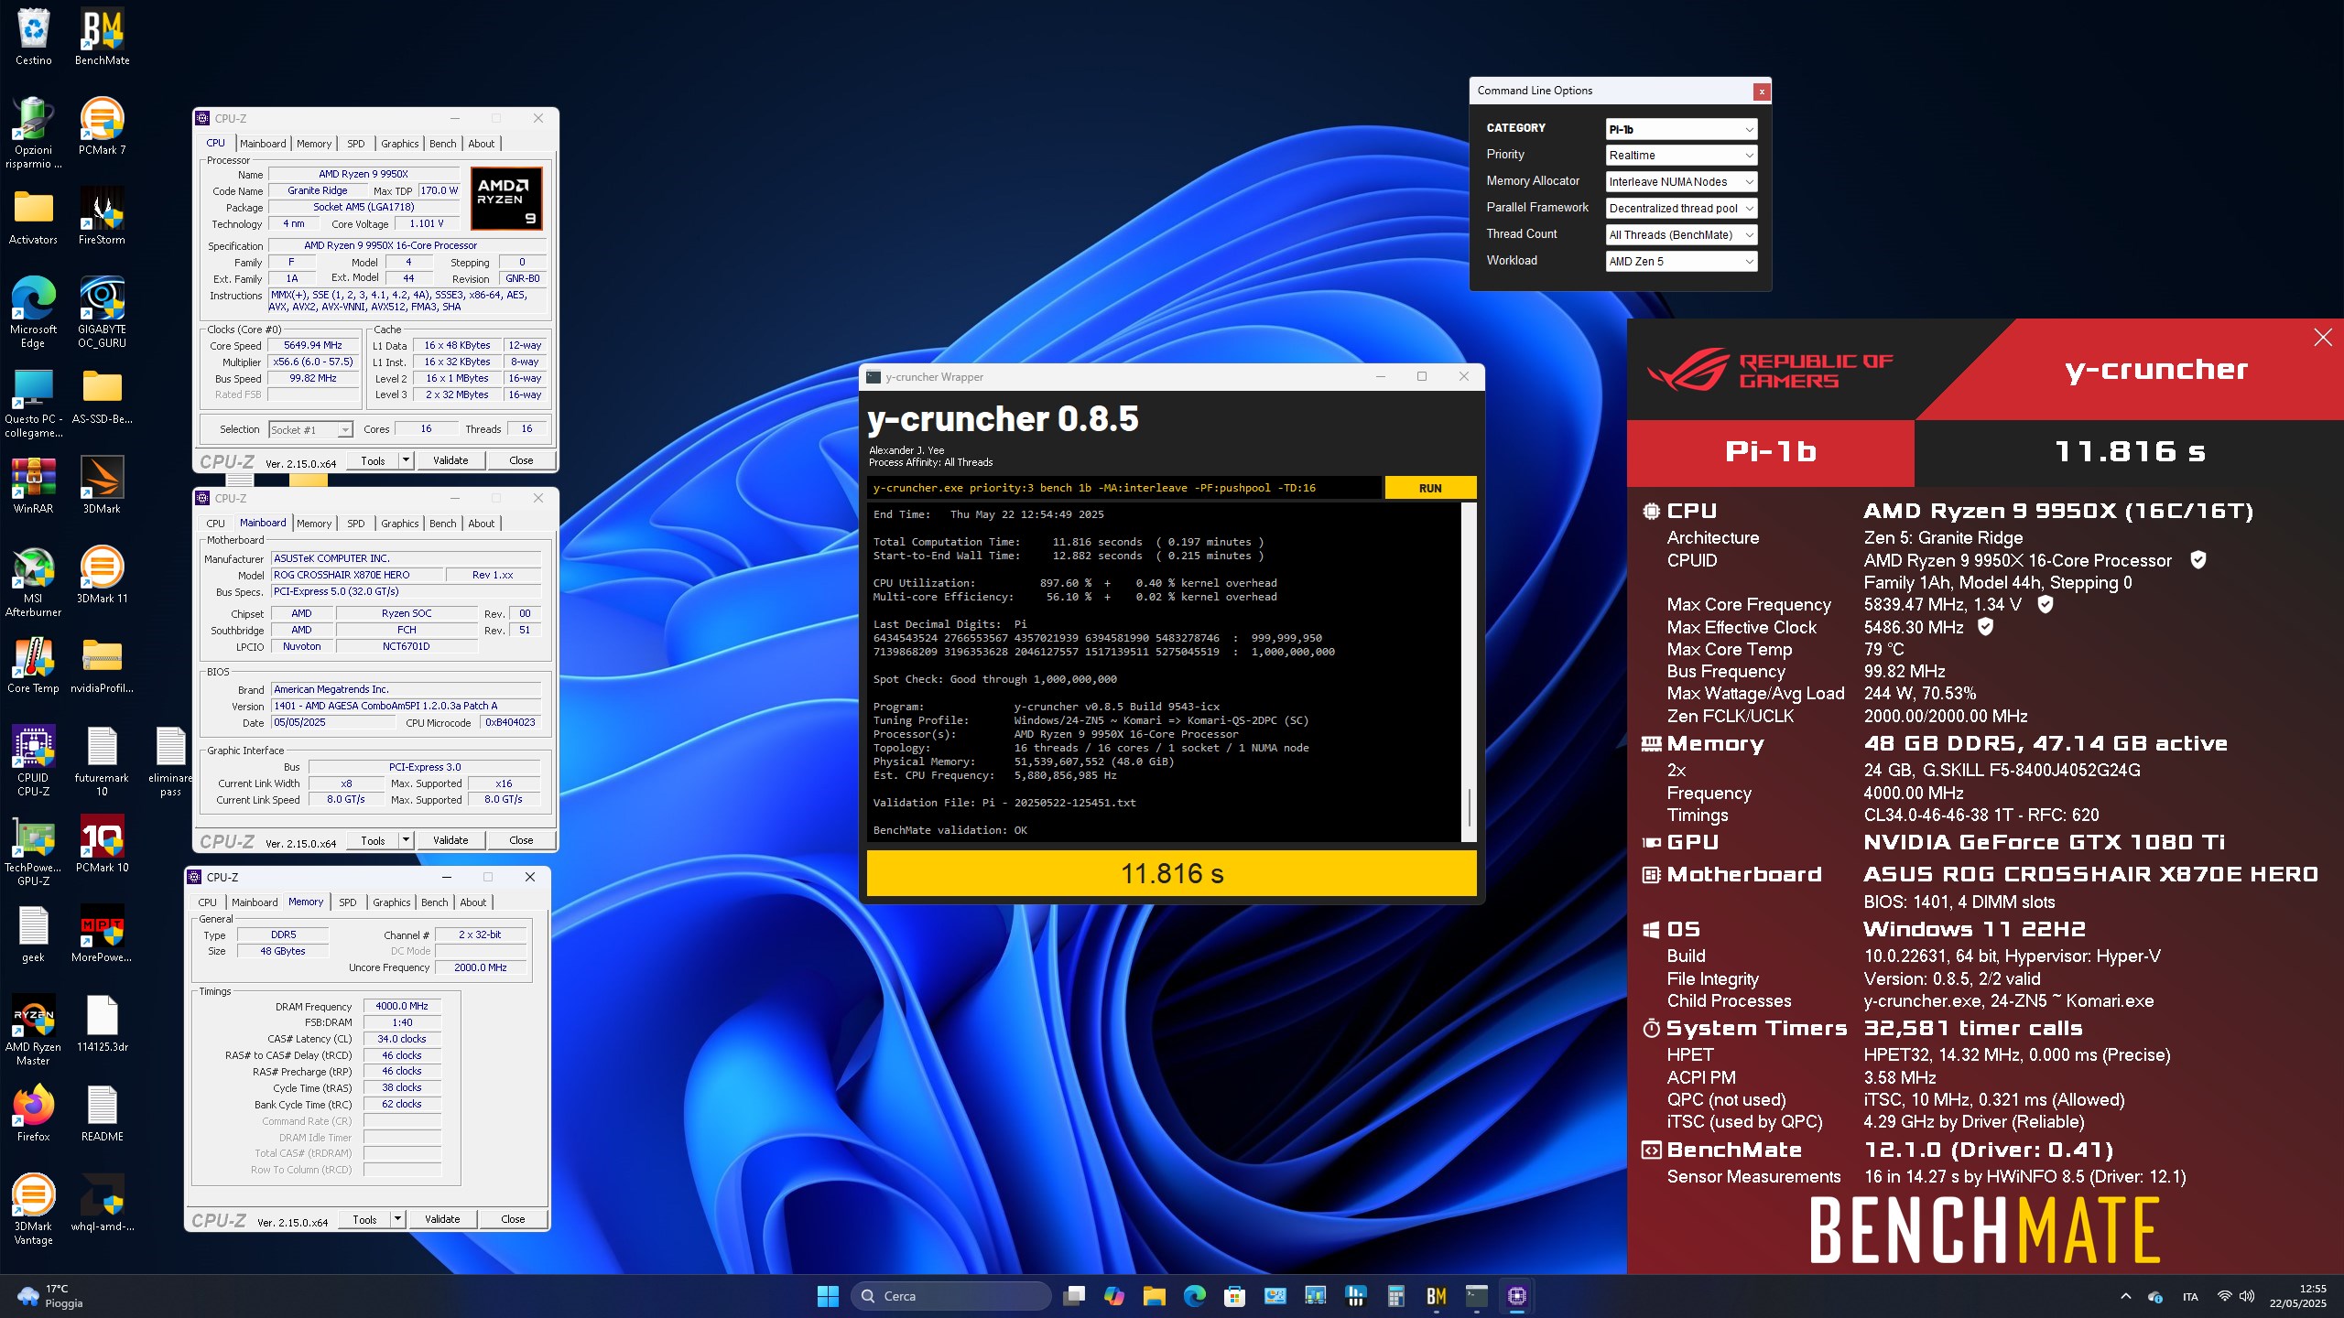Open the CATEGORY Pi-1b dropdown
This screenshot has height=1318, width=2344.
pyautogui.click(x=1681, y=129)
